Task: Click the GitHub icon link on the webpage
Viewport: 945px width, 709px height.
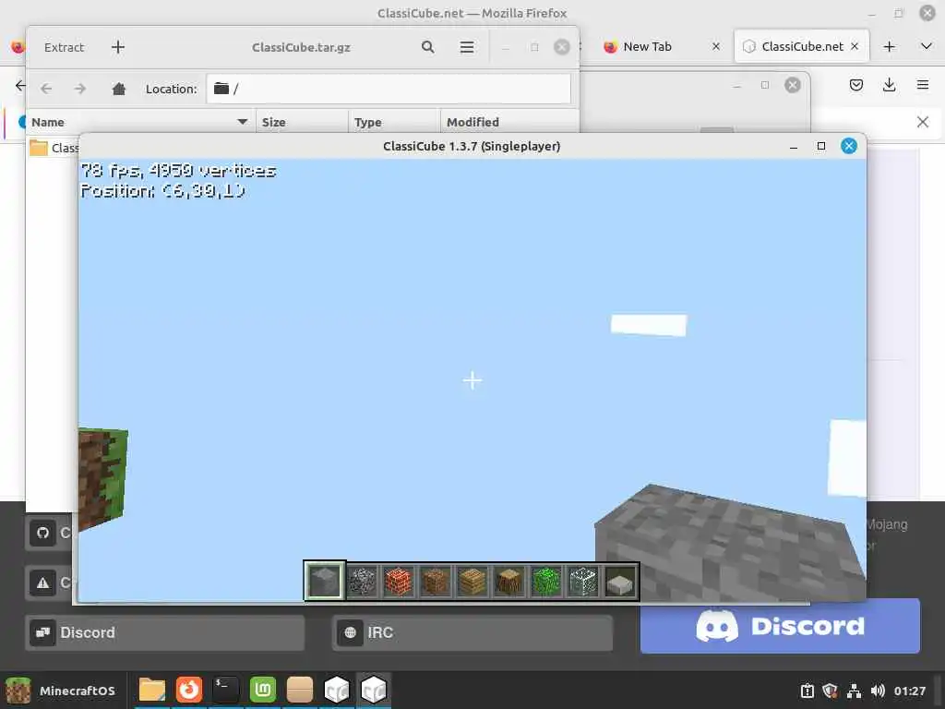Action: (x=42, y=533)
